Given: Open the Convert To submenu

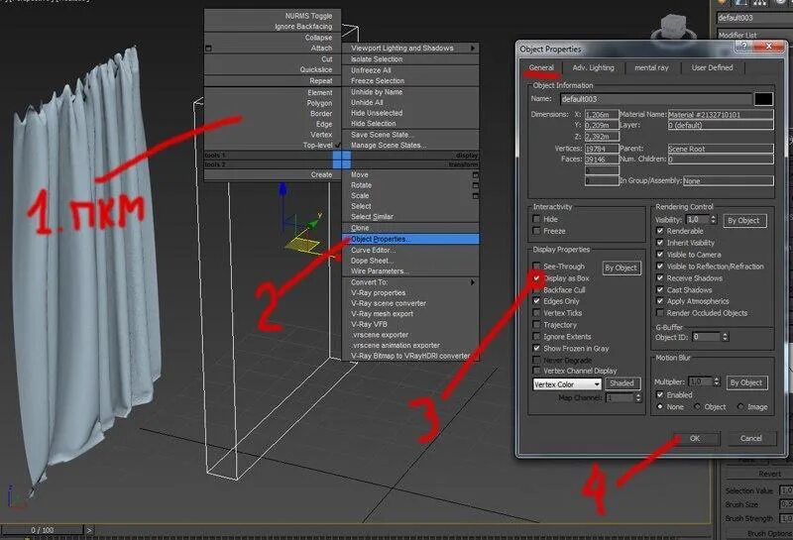Looking at the screenshot, I should point(410,282).
